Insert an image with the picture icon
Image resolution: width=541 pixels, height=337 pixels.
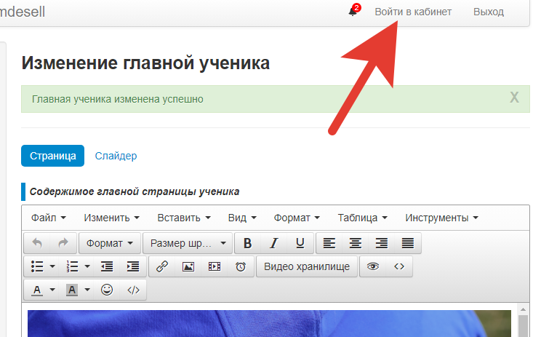[x=188, y=266]
